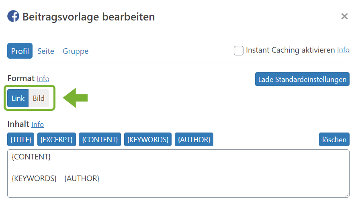Click inside the Inhalt text area
This screenshot has height=200, width=358.
click(x=178, y=173)
